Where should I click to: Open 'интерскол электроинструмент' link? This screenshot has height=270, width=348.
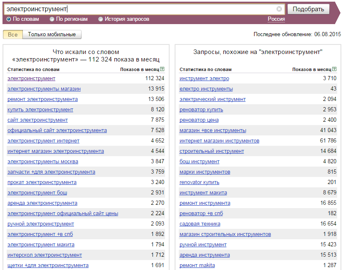point(44,255)
